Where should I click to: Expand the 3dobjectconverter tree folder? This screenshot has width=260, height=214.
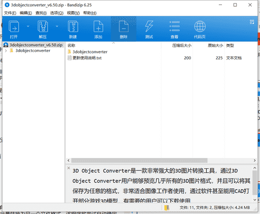pos(6,50)
